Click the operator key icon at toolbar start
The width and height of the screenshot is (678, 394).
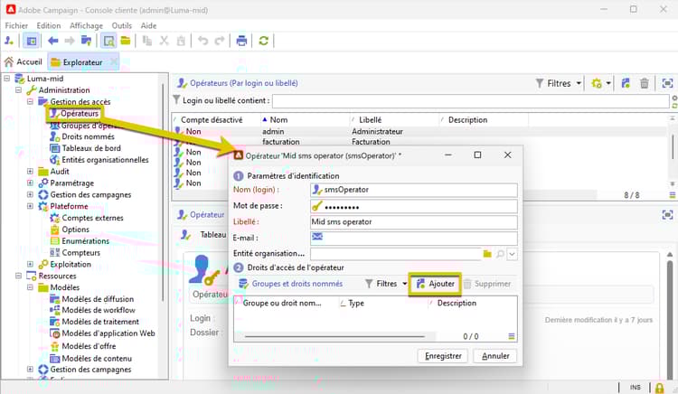[x=9, y=41]
